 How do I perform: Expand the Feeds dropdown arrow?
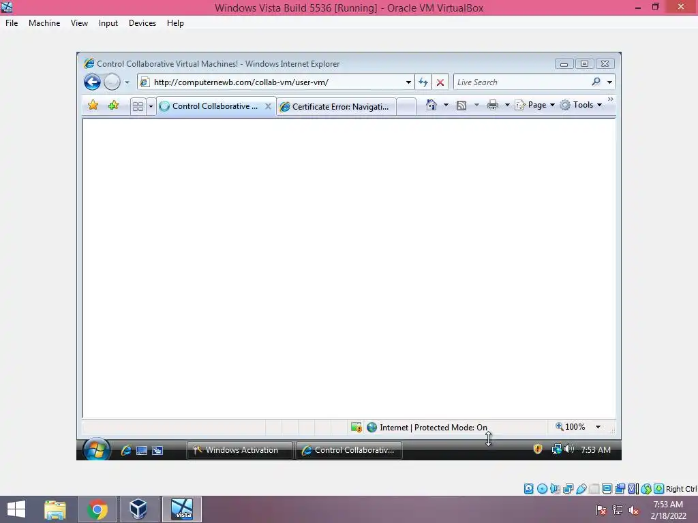(x=476, y=105)
